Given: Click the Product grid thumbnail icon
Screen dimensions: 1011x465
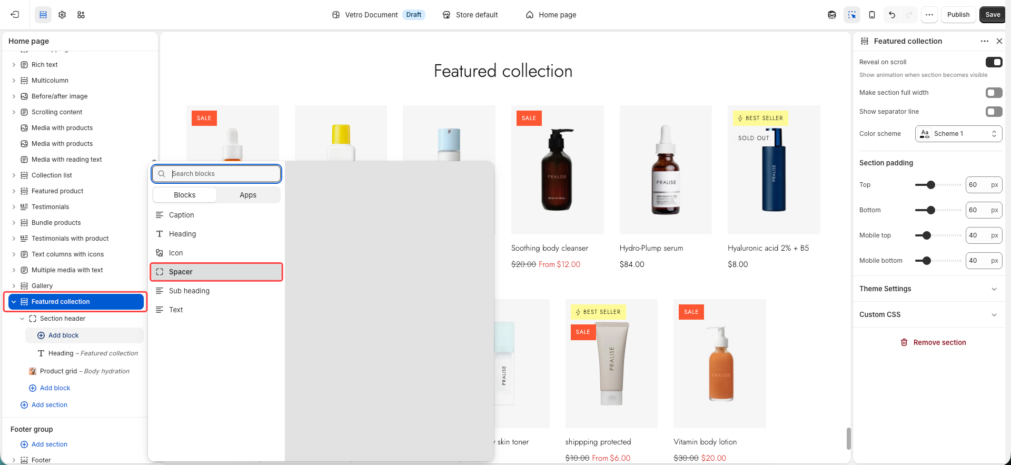Looking at the screenshot, I should click(33, 371).
